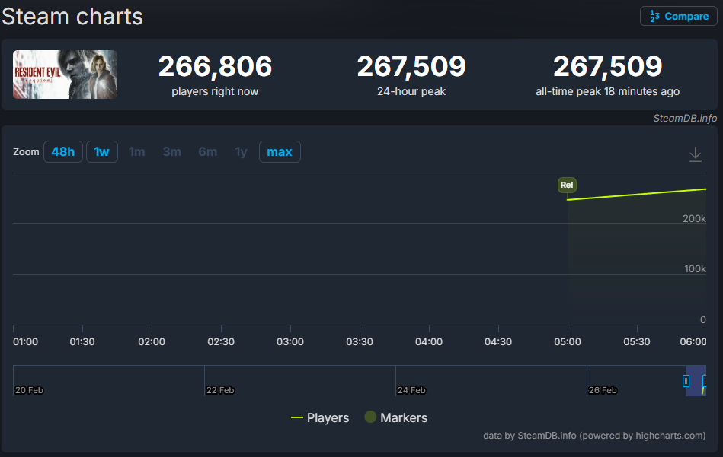Toggle the Players series in the legend
Viewport: 723px width, 457px height.
coord(320,417)
